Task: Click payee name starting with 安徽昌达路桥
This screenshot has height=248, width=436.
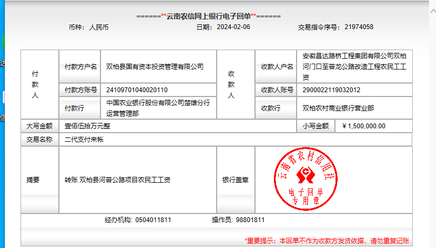Action: pos(355,66)
